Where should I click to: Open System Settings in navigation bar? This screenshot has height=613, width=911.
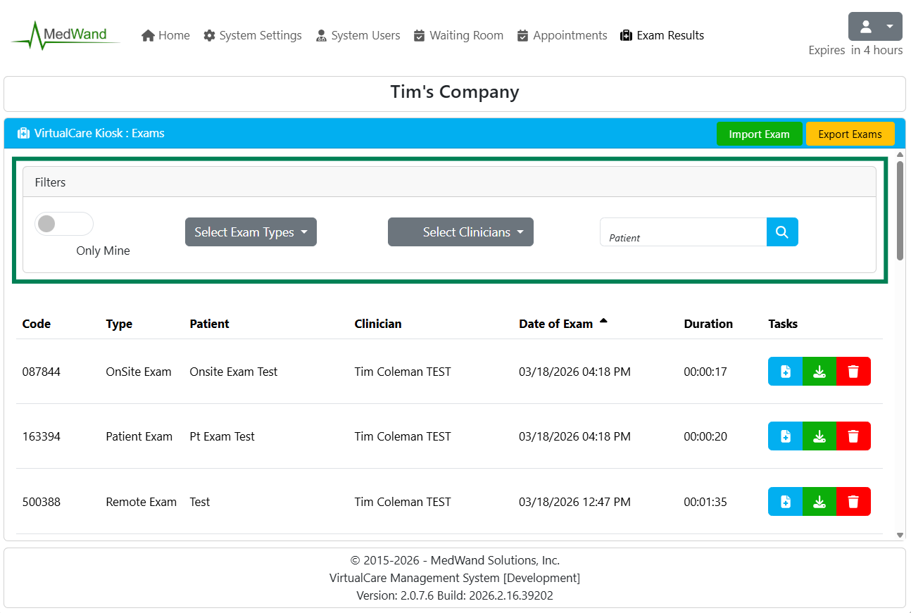(253, 35)
